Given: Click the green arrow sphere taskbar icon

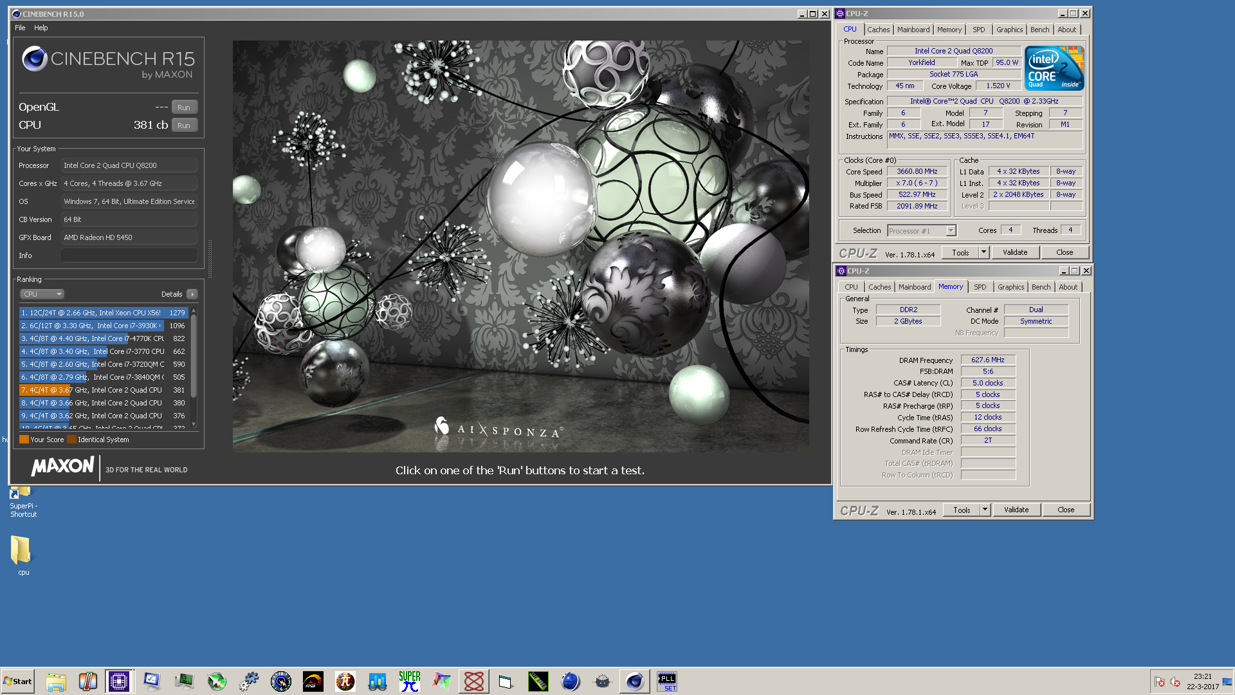Looking at the screenshot, I should click(x=217, y=681).
